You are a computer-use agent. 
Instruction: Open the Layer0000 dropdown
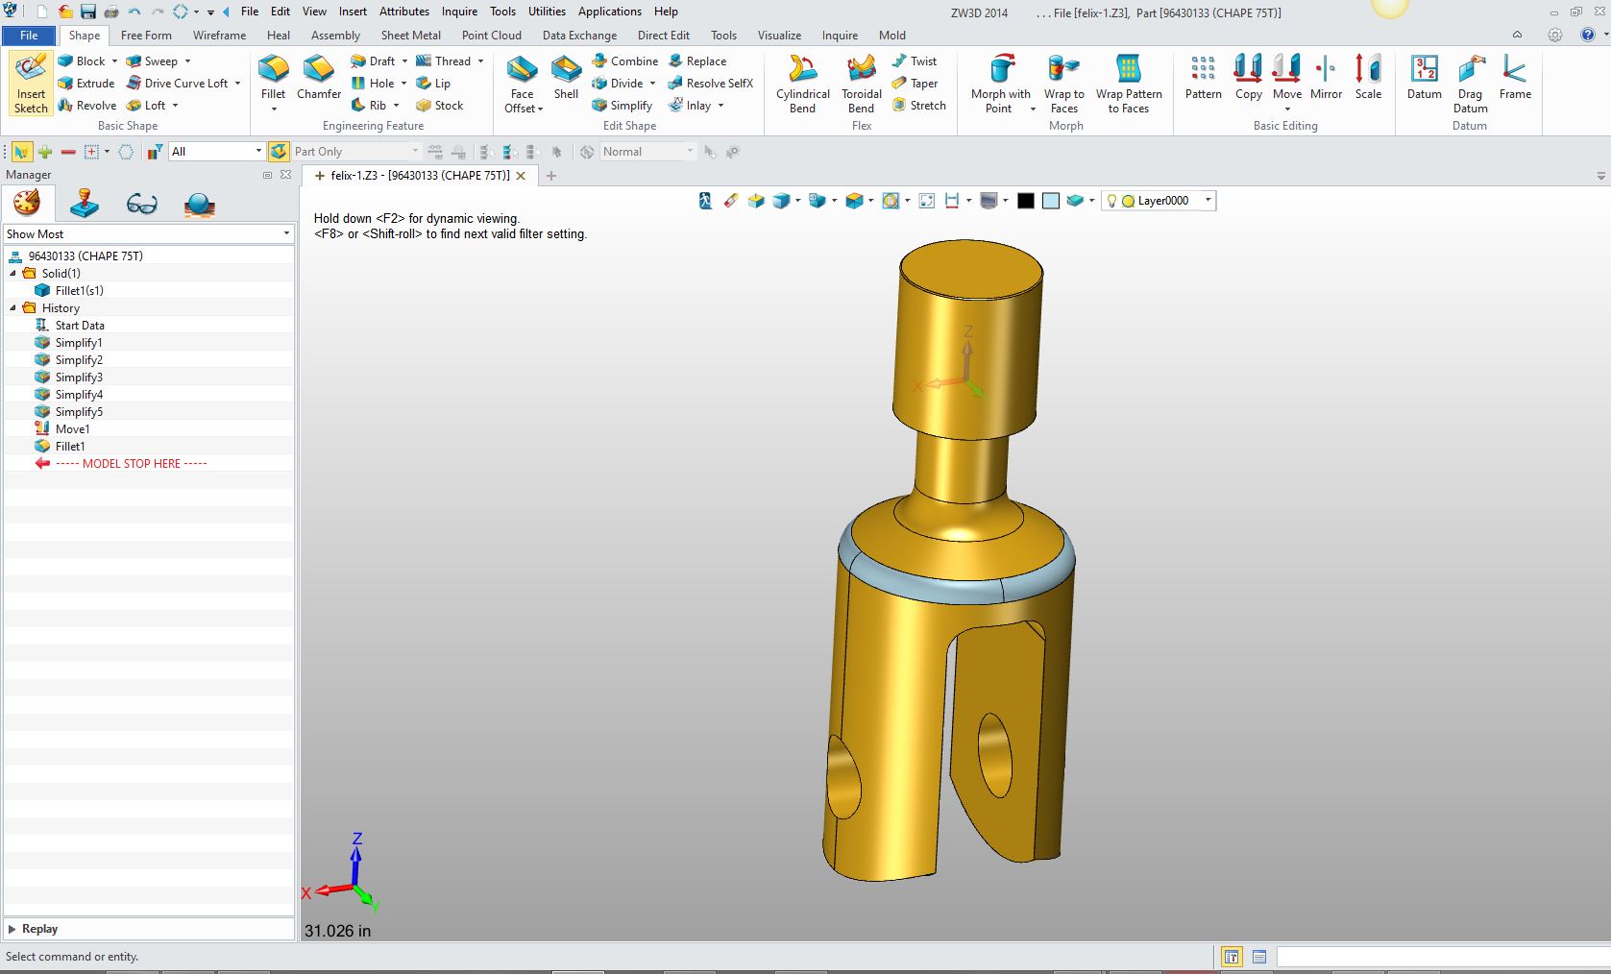coord(1208,201)
